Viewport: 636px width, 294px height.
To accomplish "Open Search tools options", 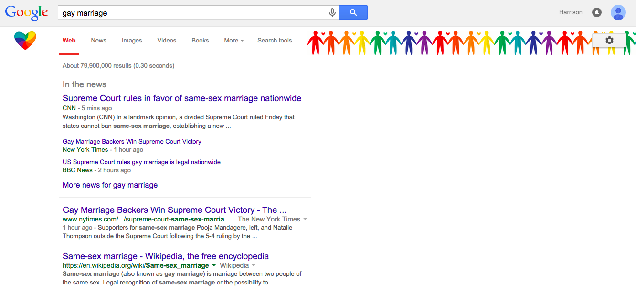I will point(275,41).
